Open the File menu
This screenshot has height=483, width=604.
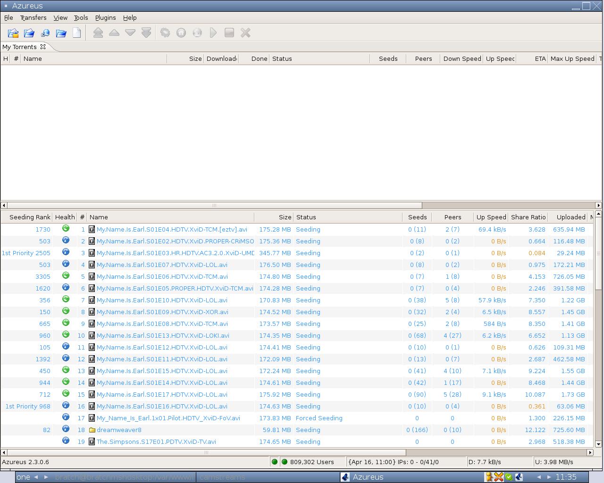click(8, 17)
